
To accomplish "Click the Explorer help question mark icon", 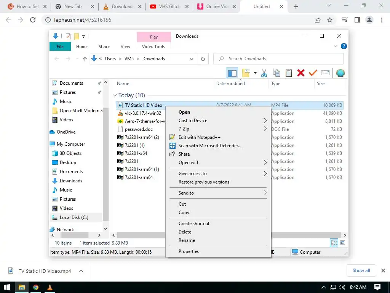I will click(344, 46).
